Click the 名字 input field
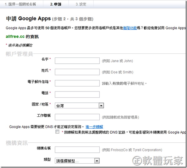 [x=77, y=61]
